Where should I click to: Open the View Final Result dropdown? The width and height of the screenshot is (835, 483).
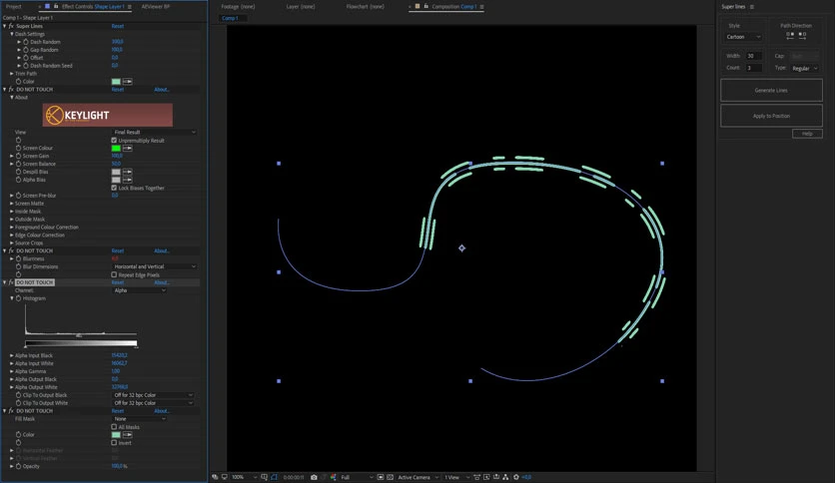coord(155,132)
